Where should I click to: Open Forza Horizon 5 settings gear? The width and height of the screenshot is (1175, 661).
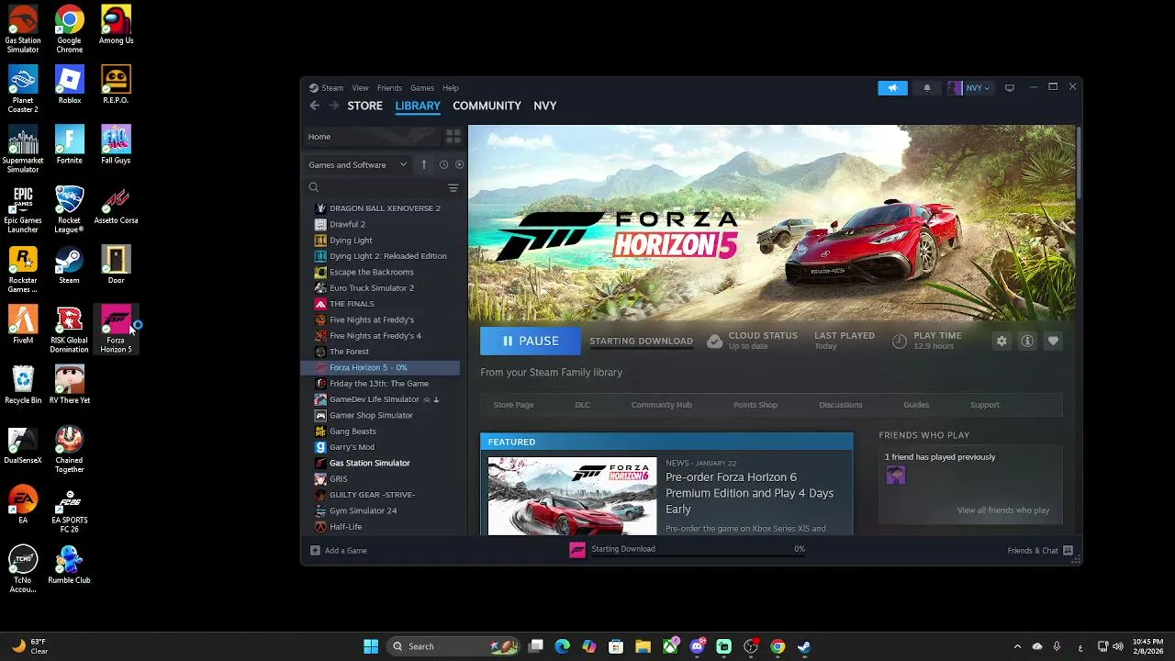(x=1002, y=342)
